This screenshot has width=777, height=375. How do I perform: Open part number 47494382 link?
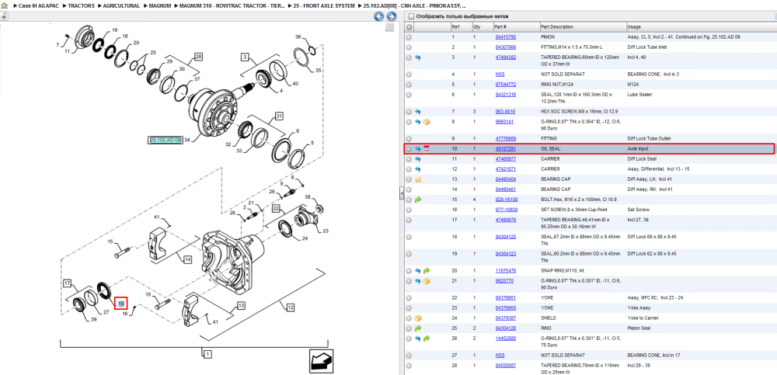pos(506,57)
